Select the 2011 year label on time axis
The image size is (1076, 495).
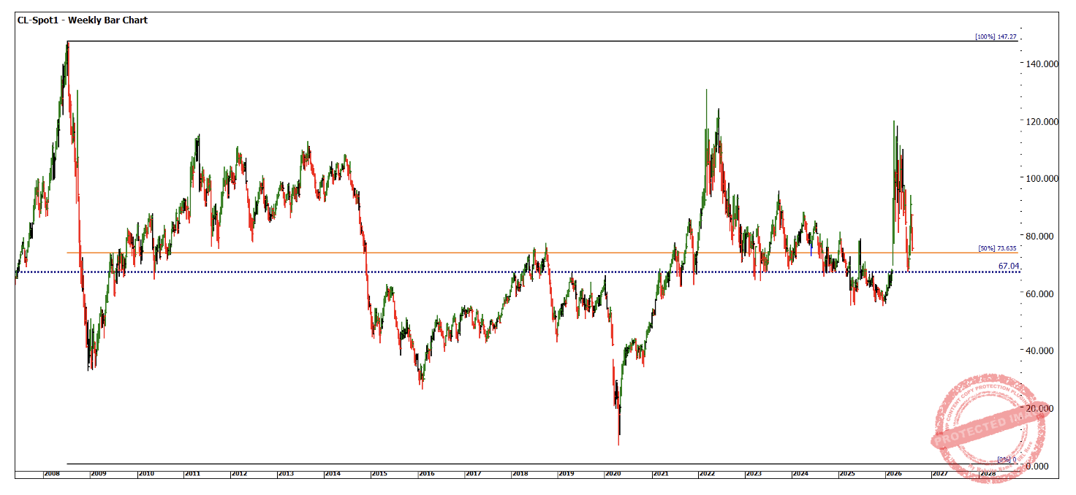(192, 474)
